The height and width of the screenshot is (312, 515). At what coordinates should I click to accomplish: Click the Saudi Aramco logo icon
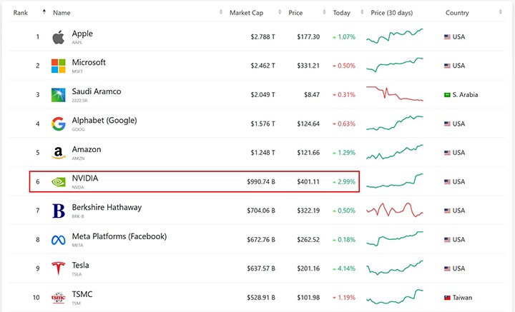tap(58, 95)
